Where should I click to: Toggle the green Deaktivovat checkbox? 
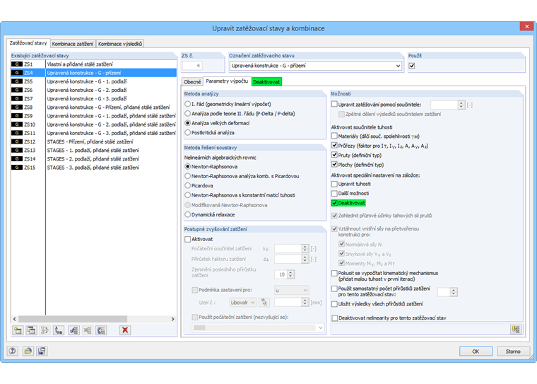click(335, 203)
